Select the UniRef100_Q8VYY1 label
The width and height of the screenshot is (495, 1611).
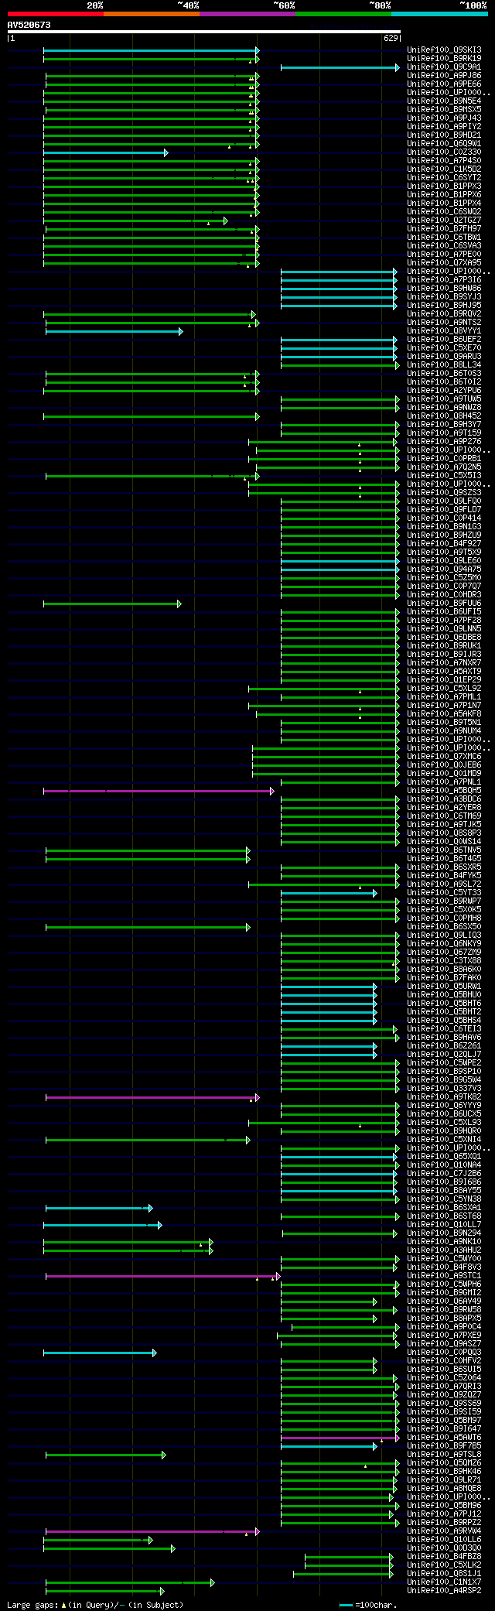click(x=444, y=331)
